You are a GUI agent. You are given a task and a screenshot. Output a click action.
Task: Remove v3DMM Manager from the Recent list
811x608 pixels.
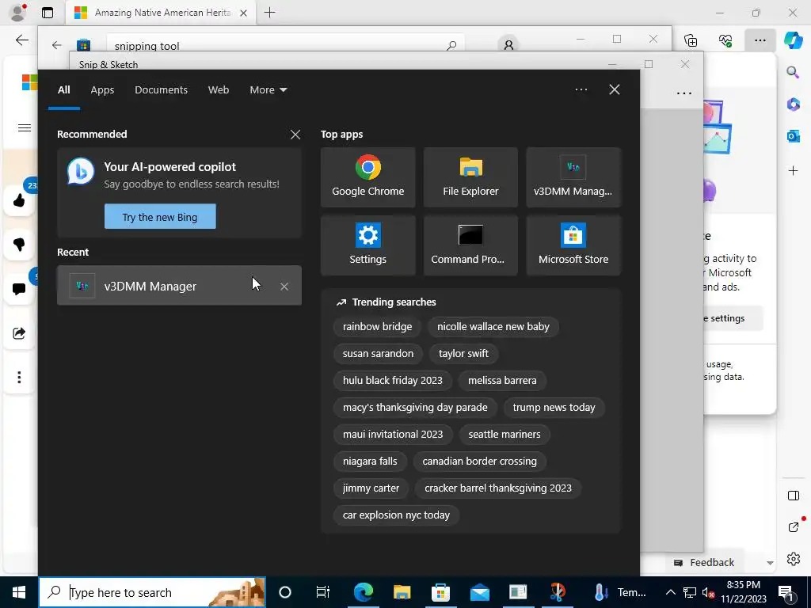(284, 287)
